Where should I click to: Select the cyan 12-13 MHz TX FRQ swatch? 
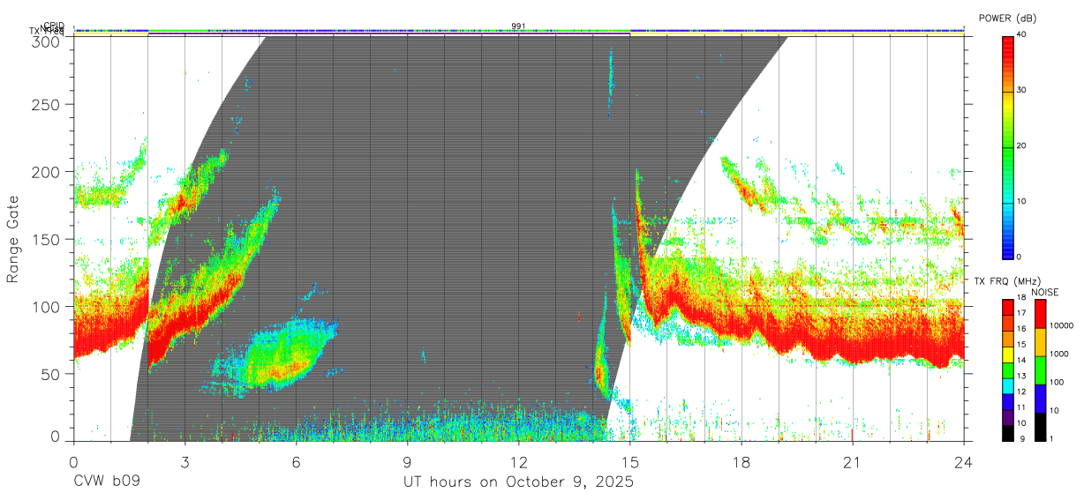[x=1007, y=385]
